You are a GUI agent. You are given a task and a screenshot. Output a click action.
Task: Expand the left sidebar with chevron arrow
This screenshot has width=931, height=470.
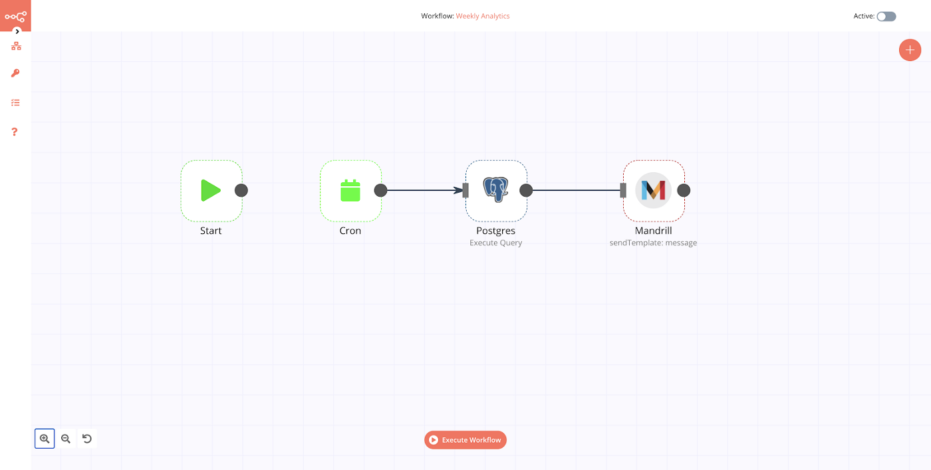point(17,31)
